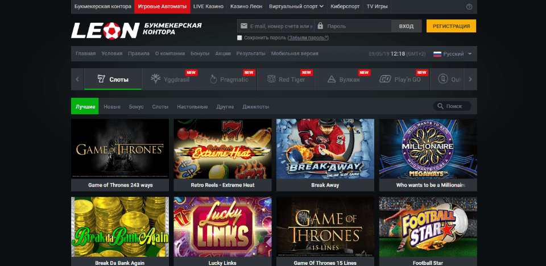Image resolution: width=546 pixels, height=266 pixels.
Task: Click the РЕГИСТРАЦИЯ button
Action: [451, 26]
